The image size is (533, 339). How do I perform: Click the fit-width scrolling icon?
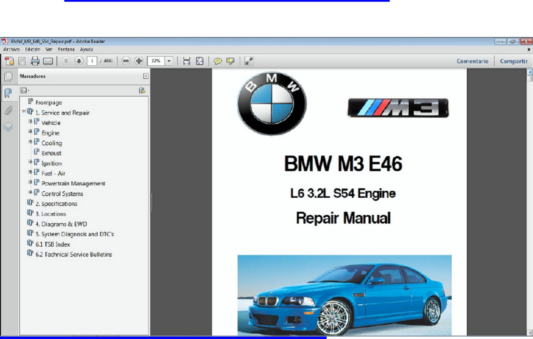pos(186,61)
